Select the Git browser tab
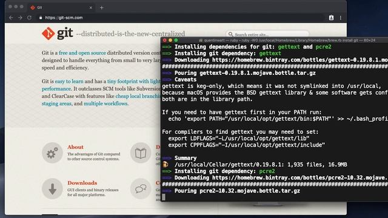Image resolution: width=388 pixels, height=218 pixels. pos(61,8)
